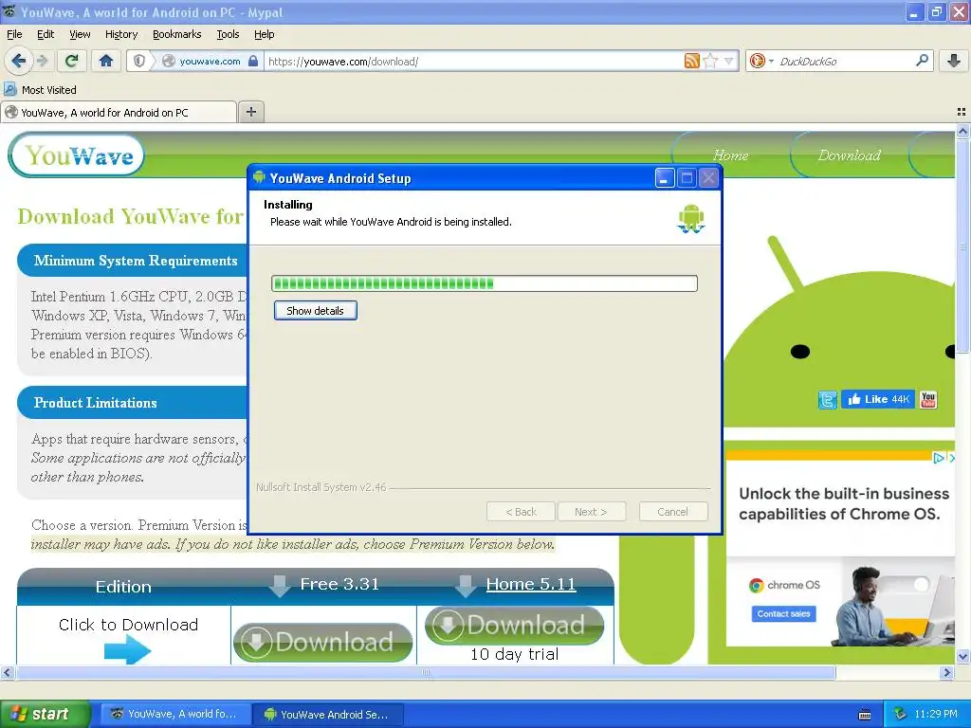The image size is (971, 728).
Task: Click the browser forward arrow
Action: [x=42, y=61]
